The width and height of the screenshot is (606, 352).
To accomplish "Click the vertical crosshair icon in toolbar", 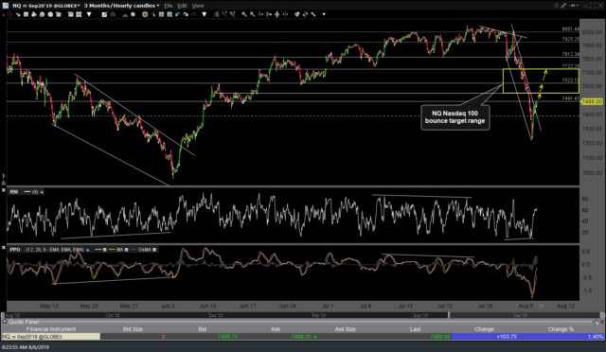I will [277, 14].
